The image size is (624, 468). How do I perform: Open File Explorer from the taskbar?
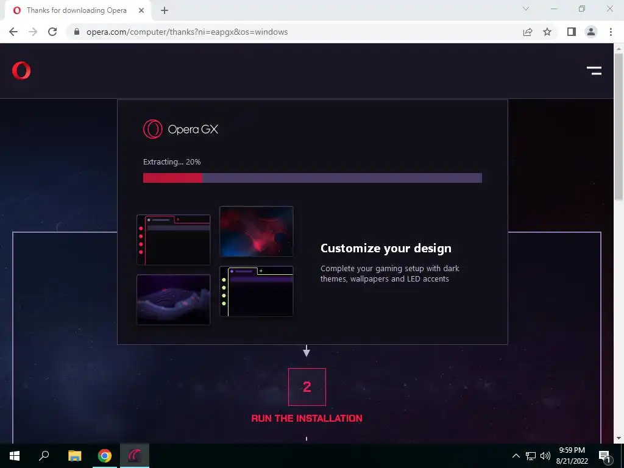[75, 456]
